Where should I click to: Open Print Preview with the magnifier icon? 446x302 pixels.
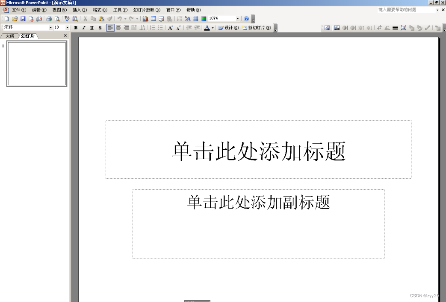[x=57, y=19]
